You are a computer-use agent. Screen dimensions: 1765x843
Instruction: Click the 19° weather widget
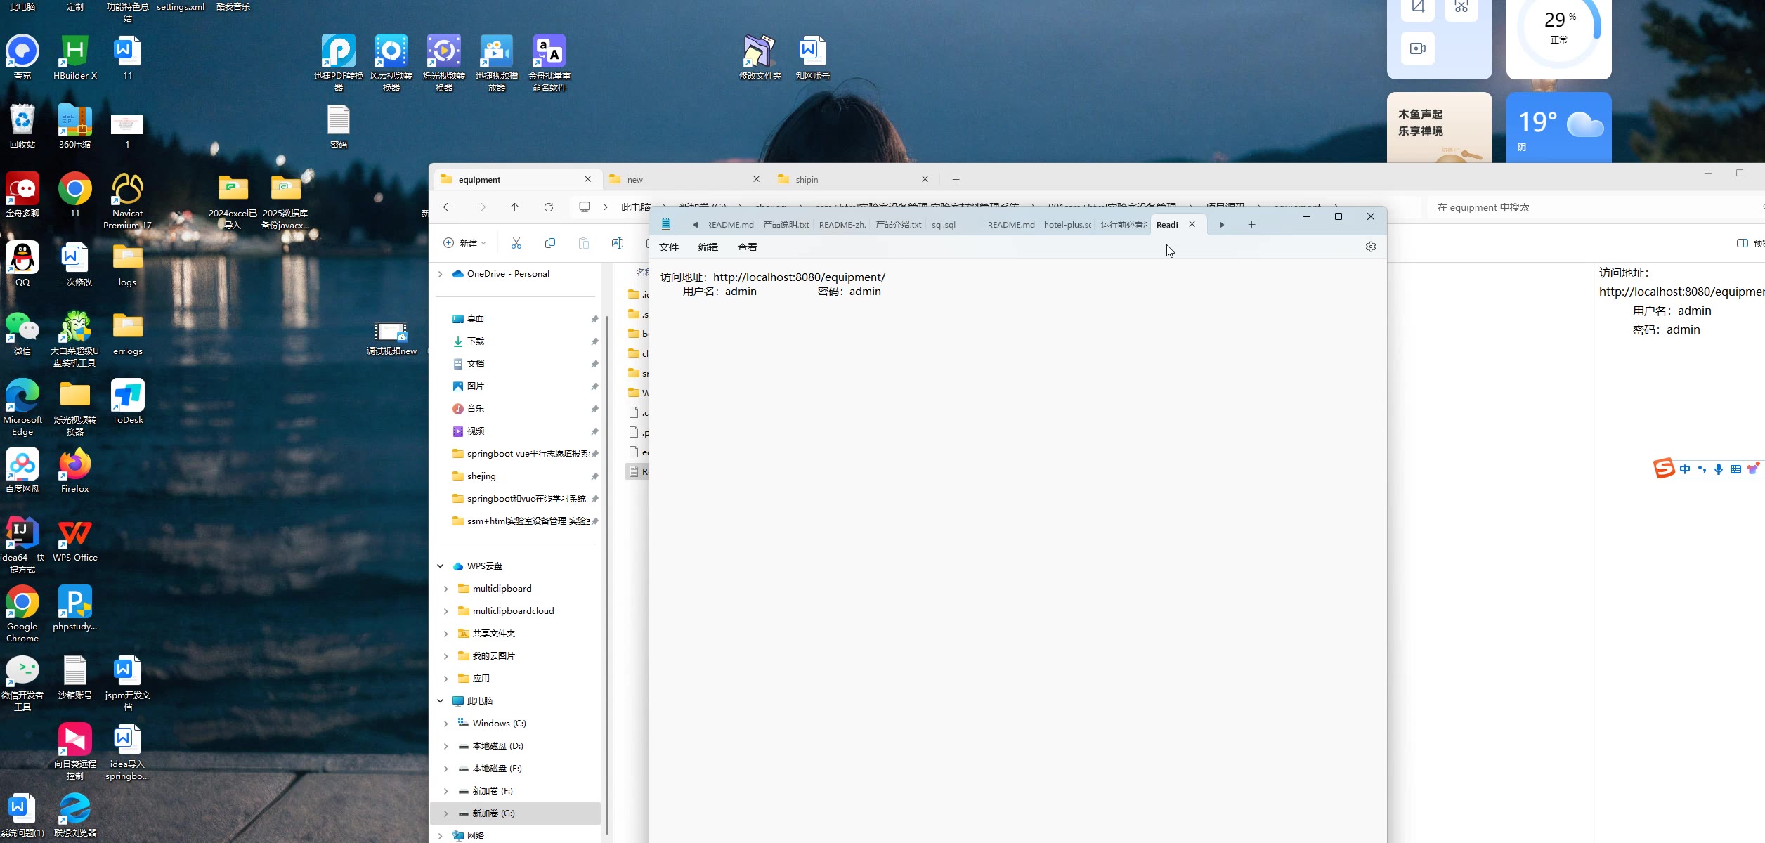(1558, 128)
